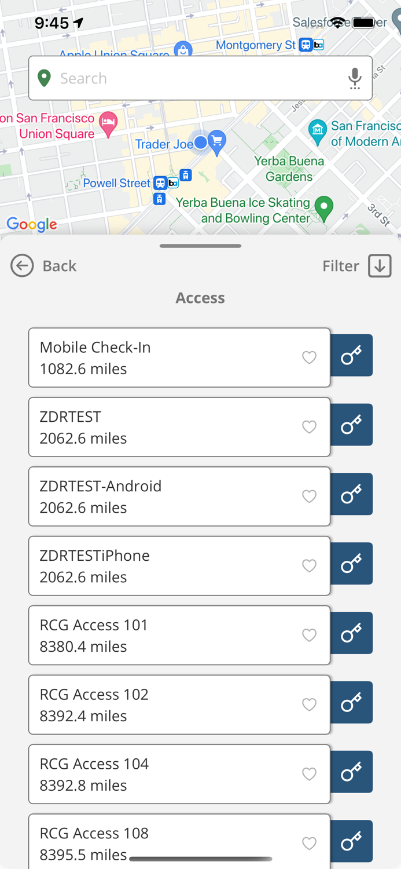The width and height of the screenshot is (401, 869).
Task: Tap the key icon for ZDRTEST
Action: coord(352,425)
